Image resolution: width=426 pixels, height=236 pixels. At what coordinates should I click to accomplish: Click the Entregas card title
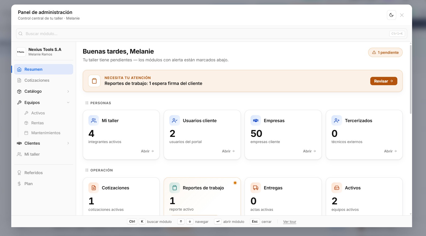[x=273, y=188]
